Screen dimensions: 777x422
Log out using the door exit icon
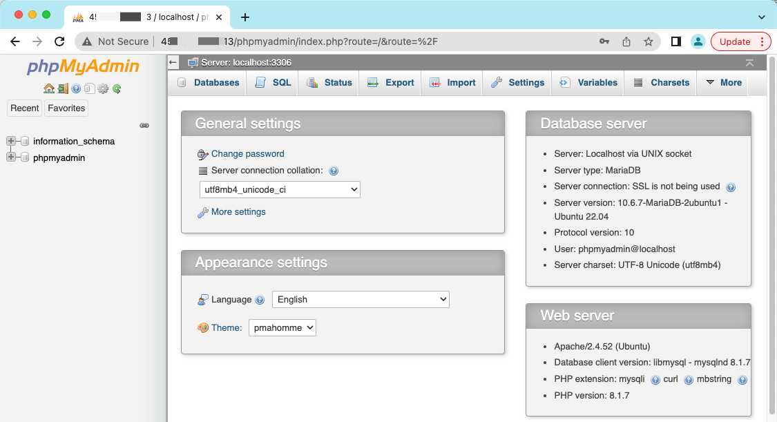(62, 88)
